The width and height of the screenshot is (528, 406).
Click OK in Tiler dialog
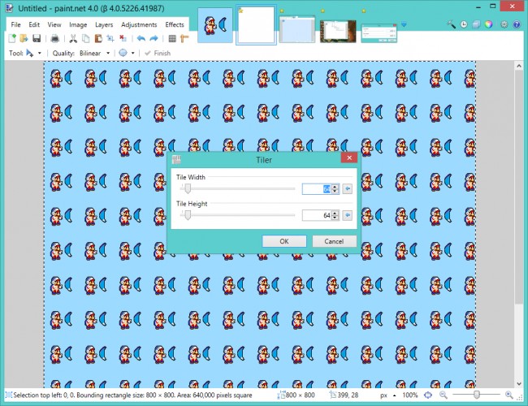[284, 241]
